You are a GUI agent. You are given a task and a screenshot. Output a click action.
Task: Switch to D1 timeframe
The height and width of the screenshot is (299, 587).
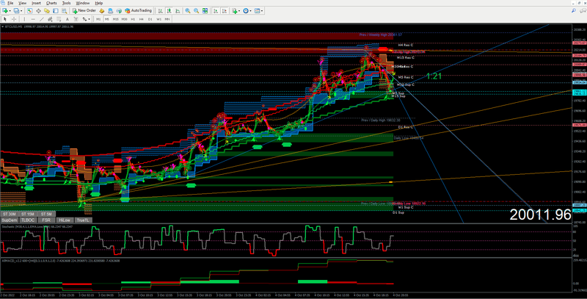(x=150, y=19)
